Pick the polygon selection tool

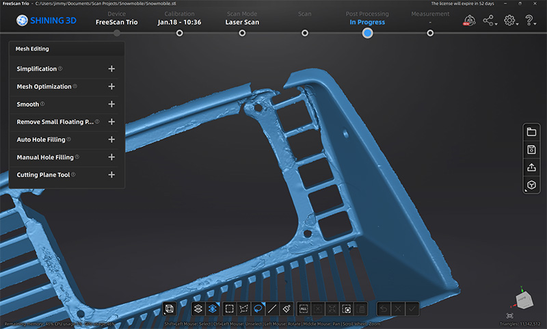click(x=243, y=308)
